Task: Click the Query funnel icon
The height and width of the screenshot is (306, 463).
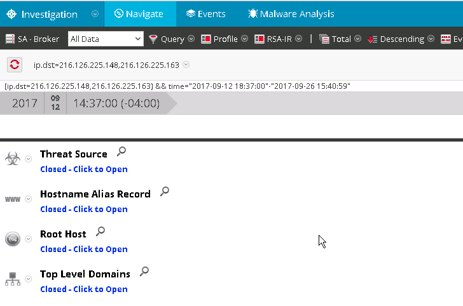Action: 153,39
